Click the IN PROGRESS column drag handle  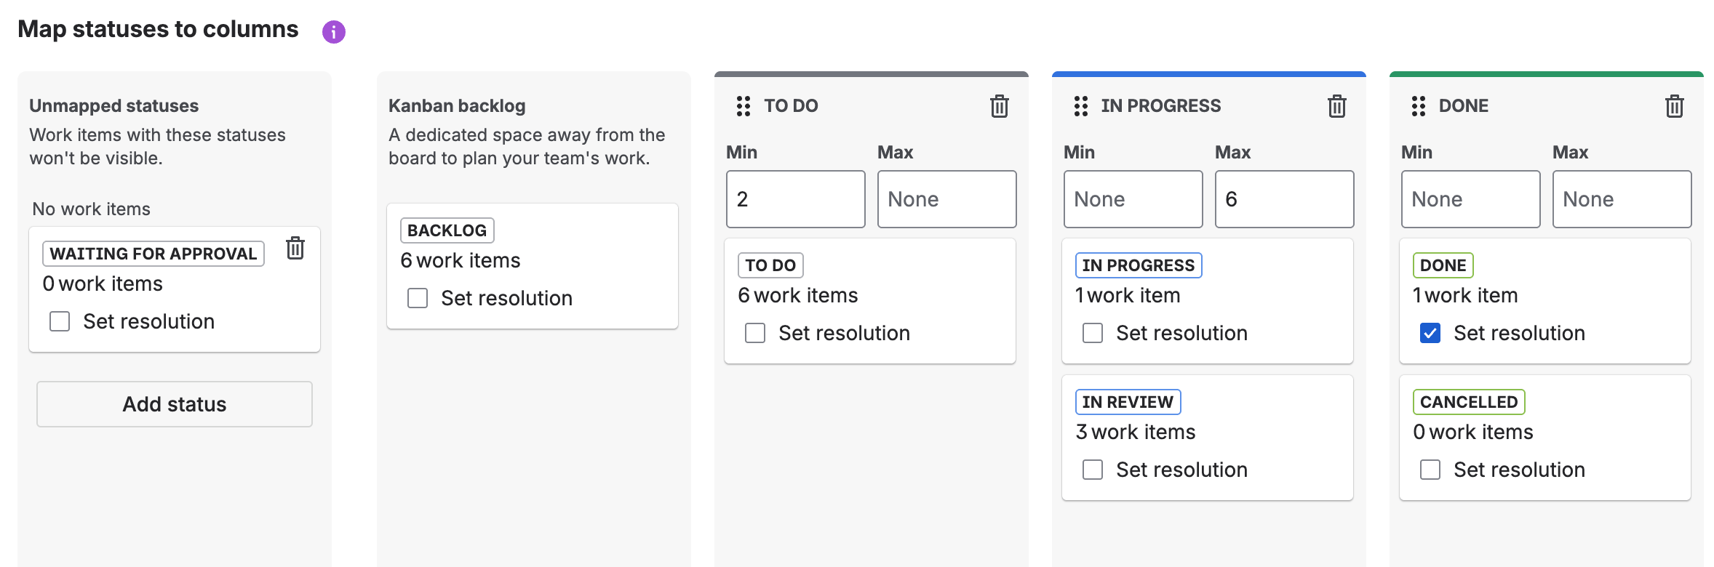(1080, 106)
